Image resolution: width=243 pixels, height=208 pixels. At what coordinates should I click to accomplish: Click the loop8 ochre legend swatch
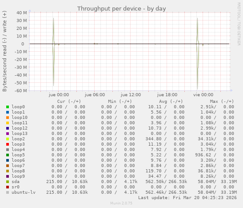[8, 171]
